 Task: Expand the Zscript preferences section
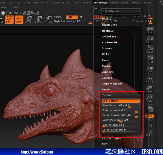(x=107, y=78)
